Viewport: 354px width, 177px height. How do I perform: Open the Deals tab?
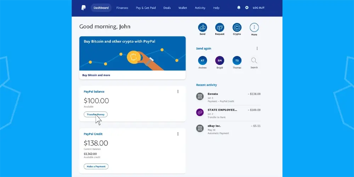pyautogui.click(x=167, y=8)
